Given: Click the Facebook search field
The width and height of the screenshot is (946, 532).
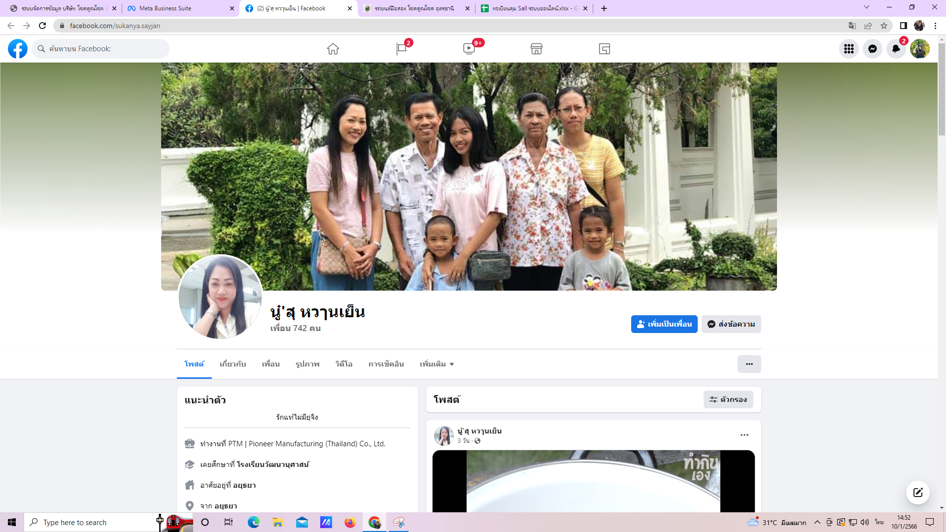Looking at the screenshot, I should (x=101, y=49).
